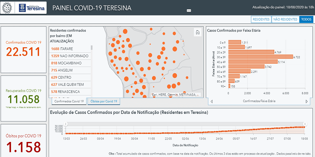Select the 715 ANGELIM row
Image resolution: width=315 pixels, height=157 pixels.
tap(70, 70)
